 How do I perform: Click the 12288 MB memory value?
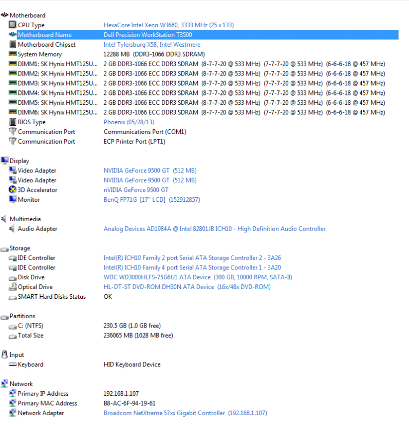pos(154,54)
